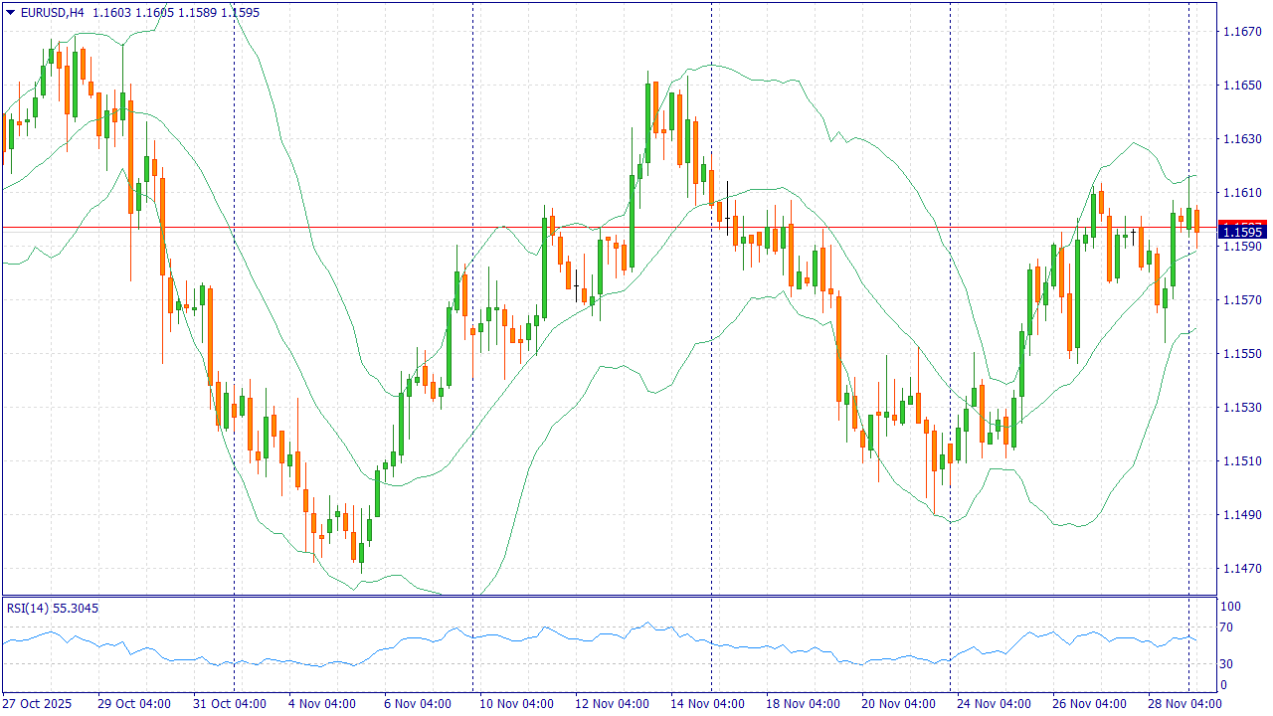Image resolution: width=1273 pixels, height=716 pixels.
Task: Select the blue 1.1595 current price tag
Action: tap(1242, 232)
